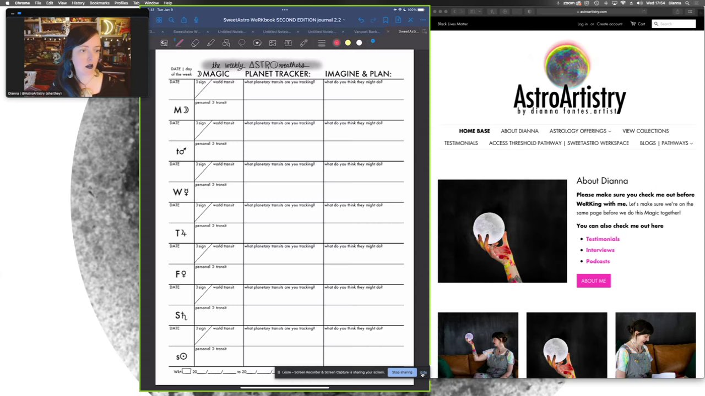Open the Profiles menu in menu bar

pos(121,3)
